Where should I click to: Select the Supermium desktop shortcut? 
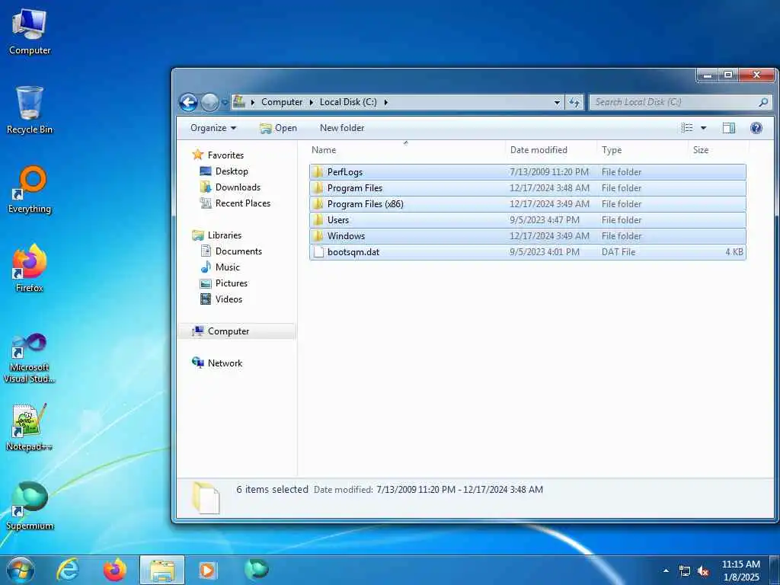(x=30, y=506)
